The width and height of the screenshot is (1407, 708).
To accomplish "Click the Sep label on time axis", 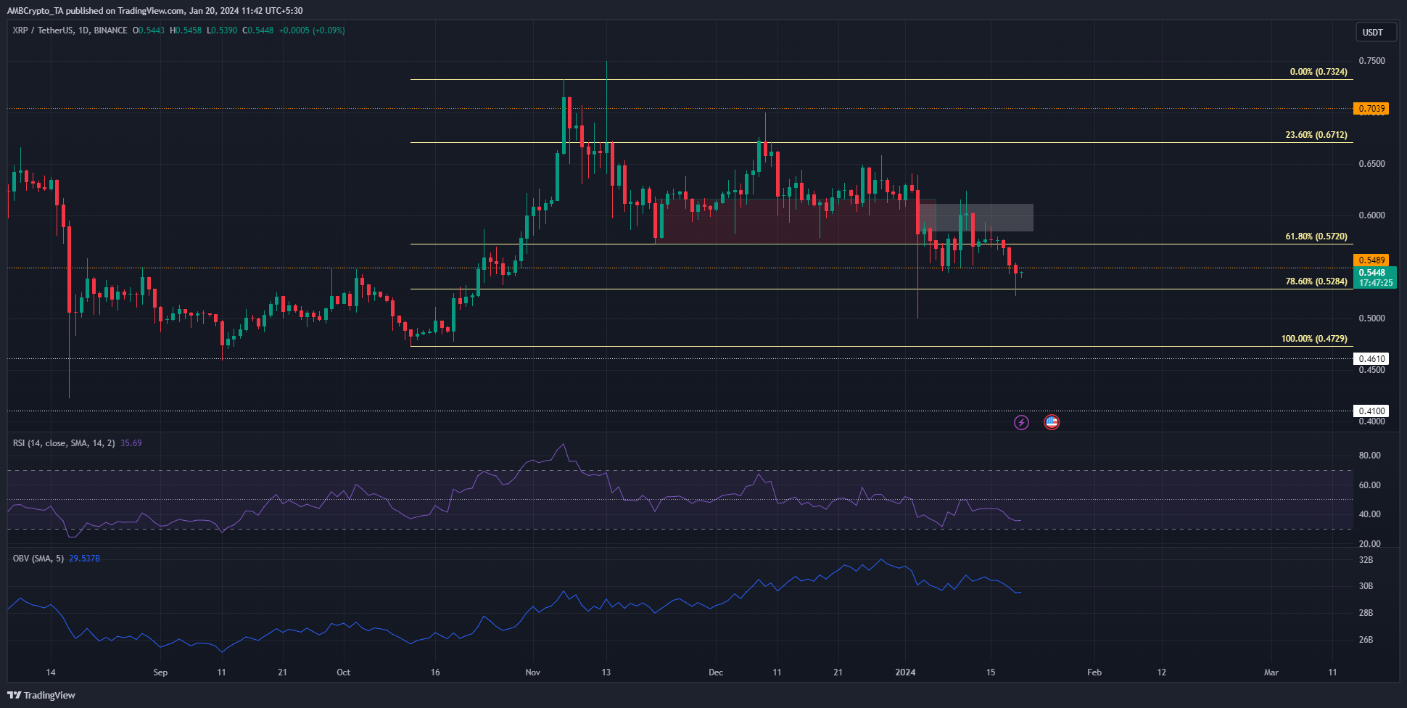I will 160,672.
